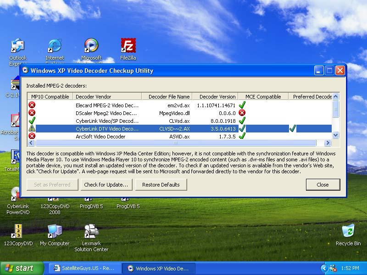Open the My Computer desktop icon

tap(55, 235)
